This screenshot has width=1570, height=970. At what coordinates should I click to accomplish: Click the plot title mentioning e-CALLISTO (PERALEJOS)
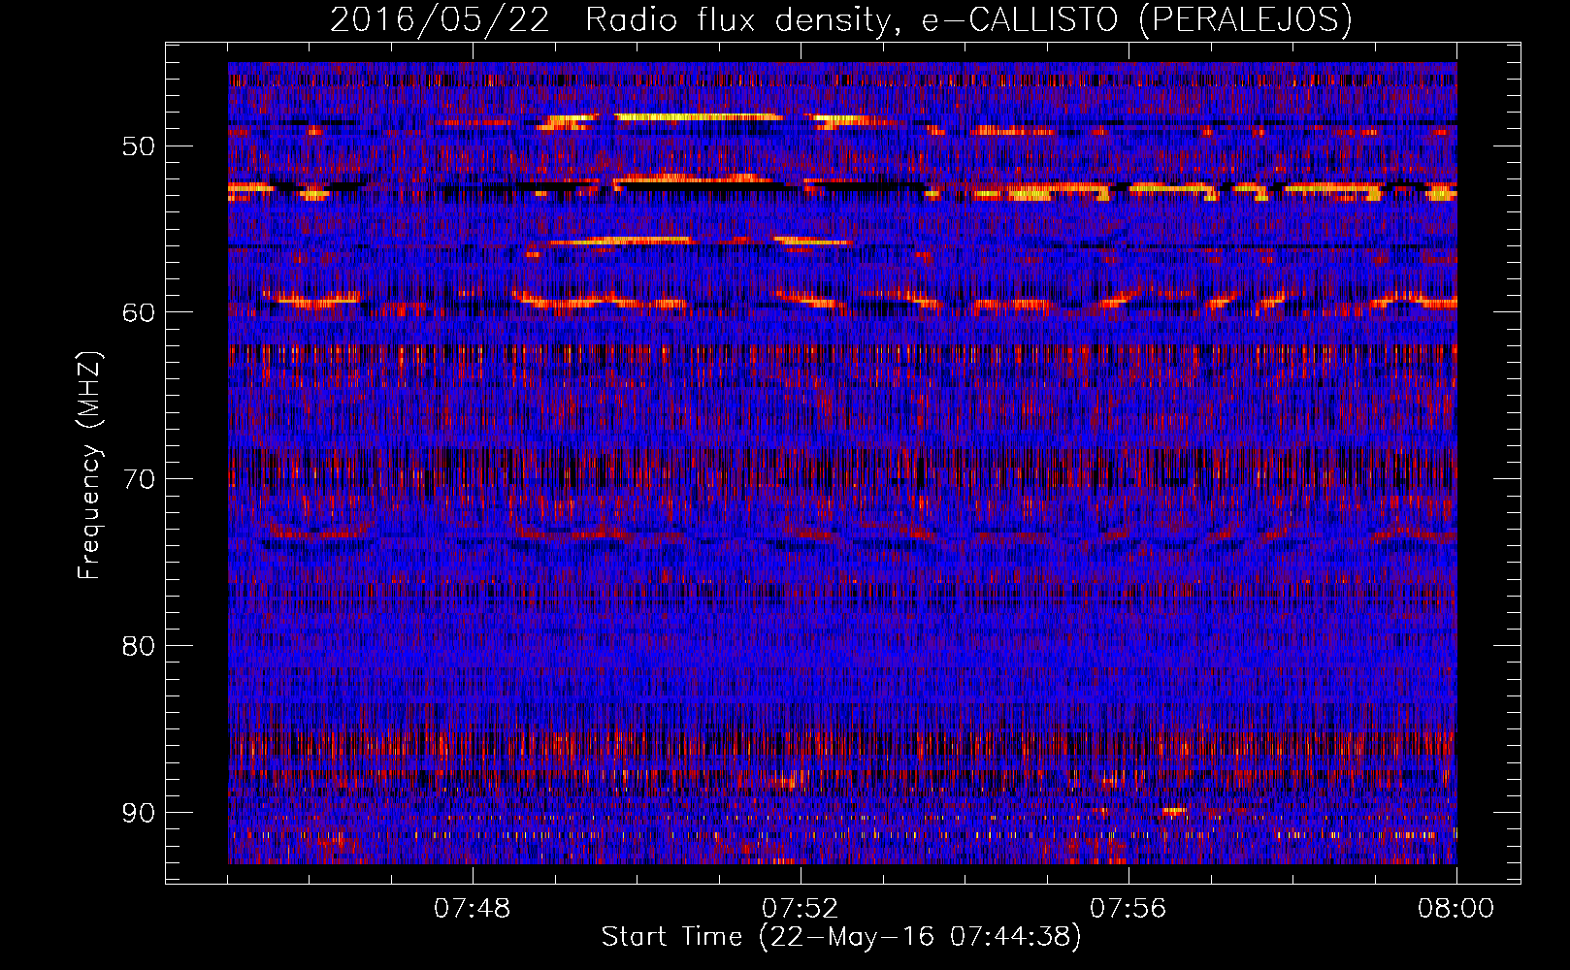[841, 20]
